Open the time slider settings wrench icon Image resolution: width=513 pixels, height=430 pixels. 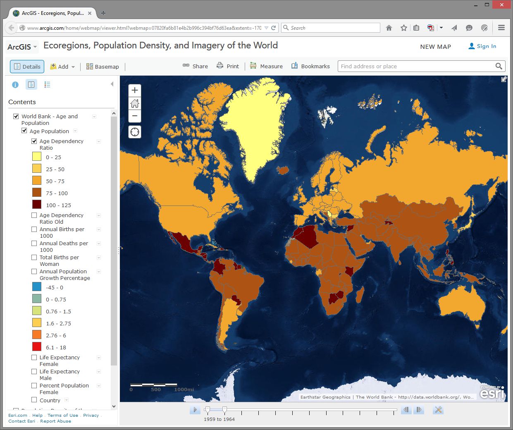(438, 410)
